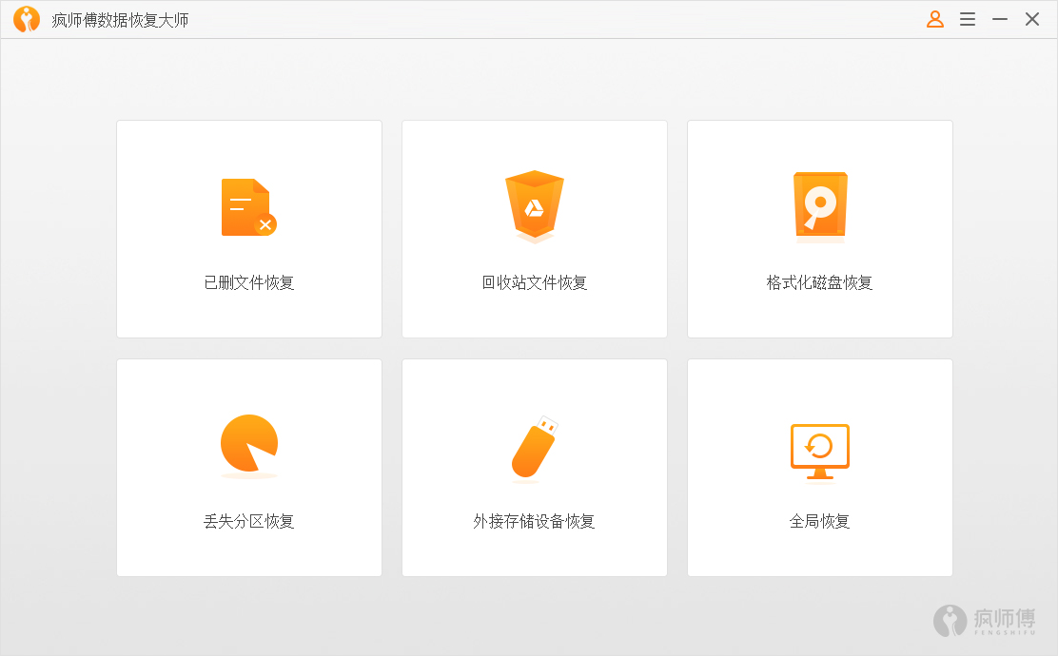Open the hamburger menu in title bar

coord(968,19)
